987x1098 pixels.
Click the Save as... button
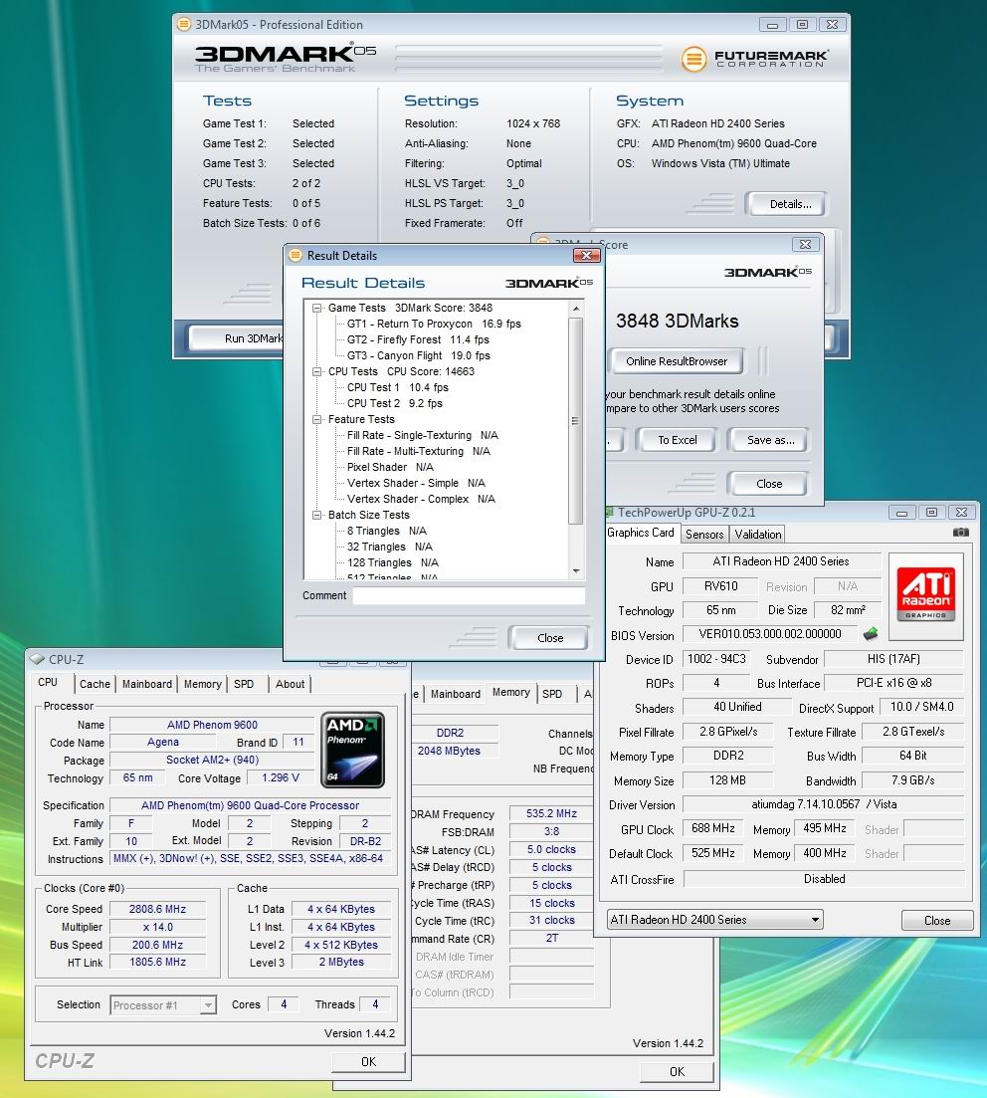tap(770, 440)
